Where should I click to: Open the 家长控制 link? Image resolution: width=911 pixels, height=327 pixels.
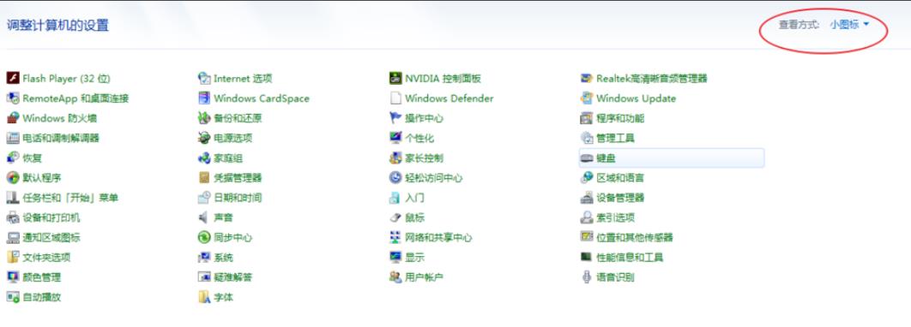pyautogui.click(x=424, y=158)
